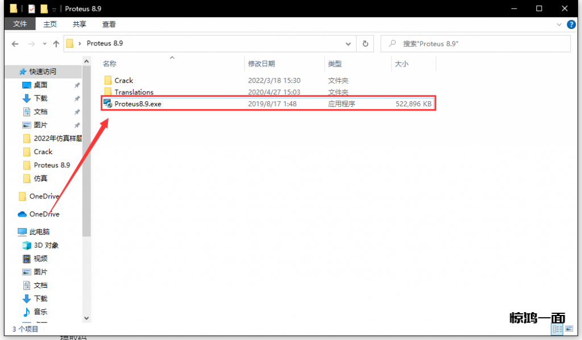Switch to details list view
Viewport: 582px width, 340px height.
557,329
